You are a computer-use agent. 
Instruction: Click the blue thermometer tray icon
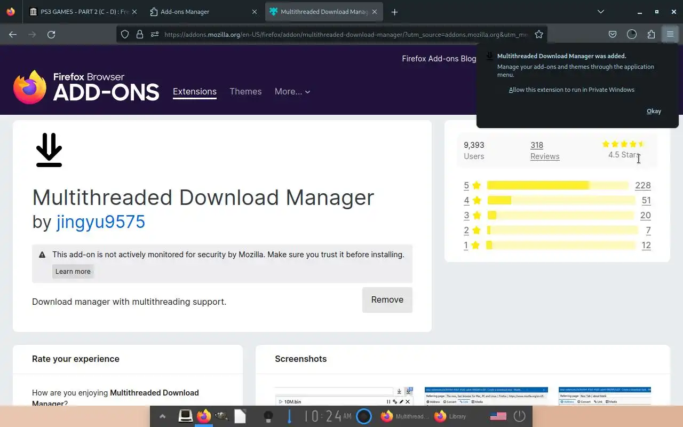tap(289, 416)
